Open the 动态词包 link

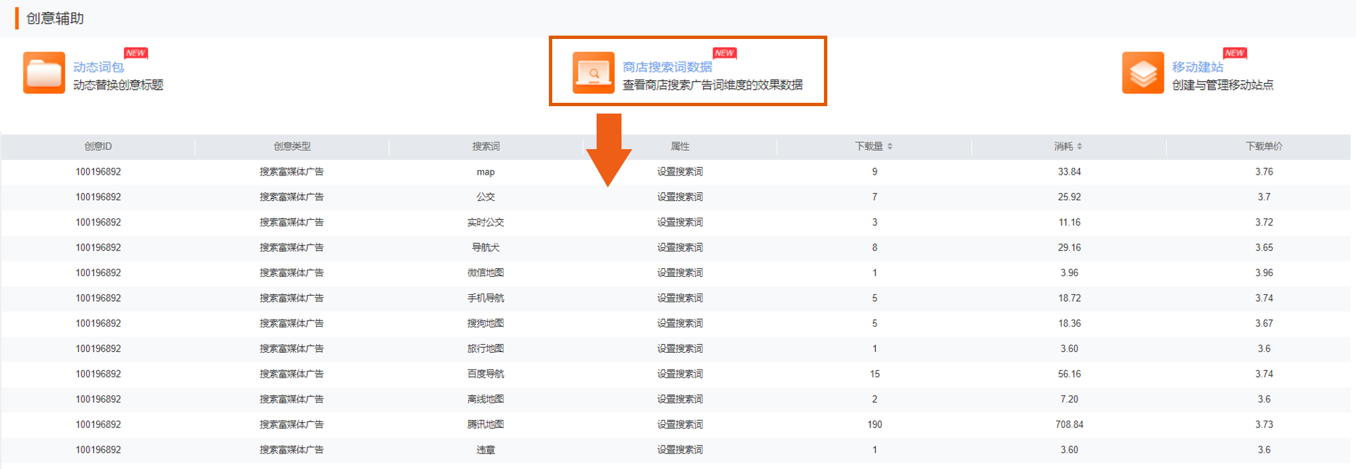98,67
